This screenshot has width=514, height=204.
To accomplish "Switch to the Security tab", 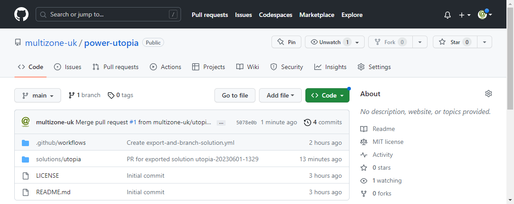I will (x=287, y=67).
